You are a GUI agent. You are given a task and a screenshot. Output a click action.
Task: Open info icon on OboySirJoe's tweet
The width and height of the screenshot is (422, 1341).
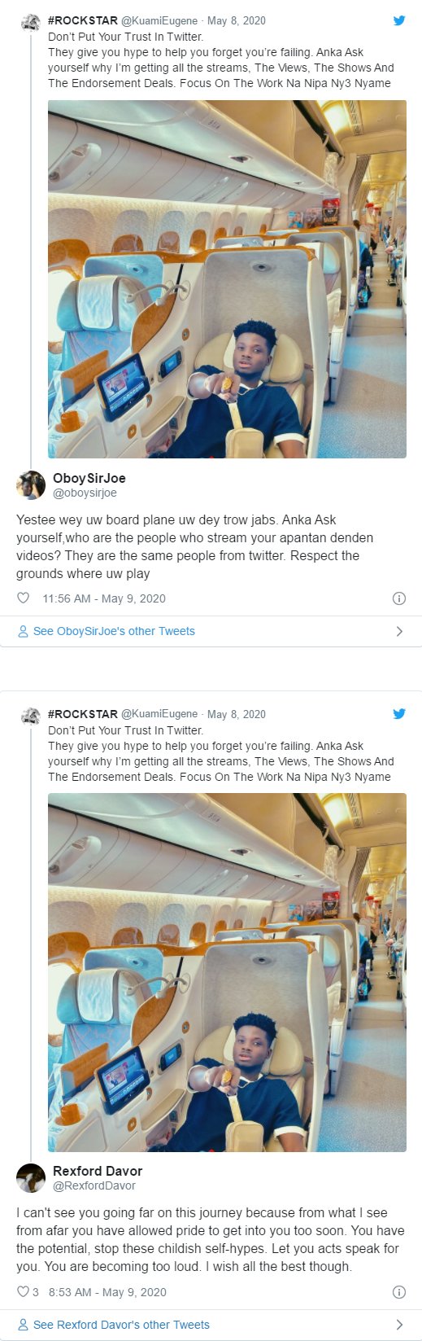click(x=399, y=598)
